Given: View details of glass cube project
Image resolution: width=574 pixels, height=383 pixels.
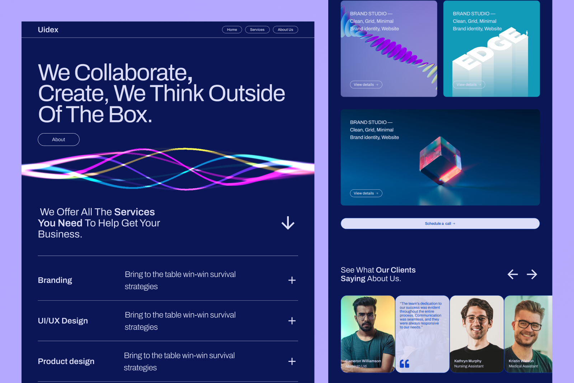Looking at the screenshot, I should 366,193.
